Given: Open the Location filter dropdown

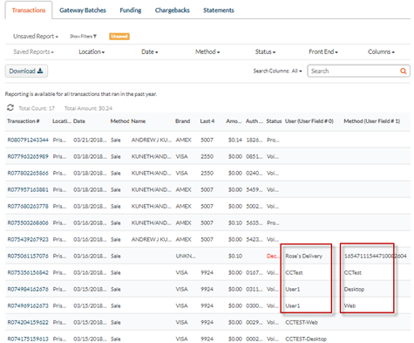Looking at the screenshot, I should pyautogui.click(x=92, y=51).
